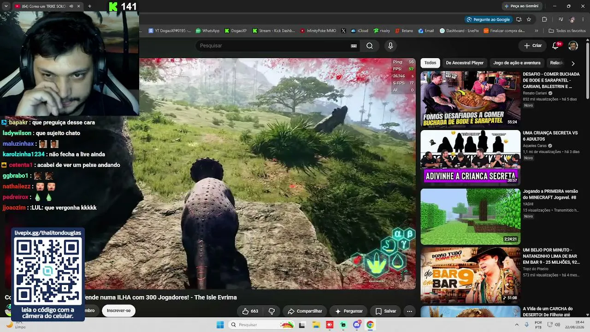The width and height of the screenshot is (590, 332).
Task: Open YouTube notifications bell
Action: click(556, 46)
